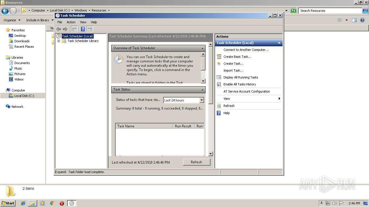369x207 pixels.
Task: Open Downloads in Explorer sidebar
Action: coord(22,41)
